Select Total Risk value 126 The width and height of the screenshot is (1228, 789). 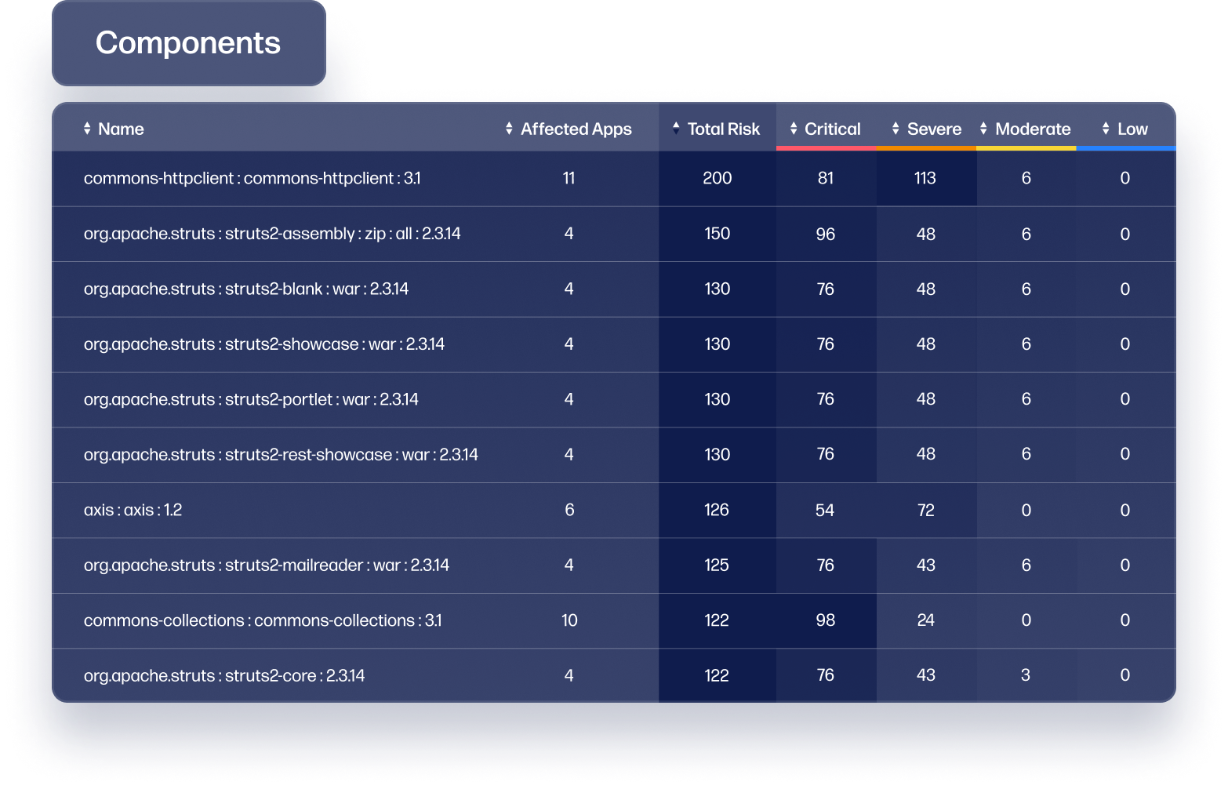tap(717, 510)
